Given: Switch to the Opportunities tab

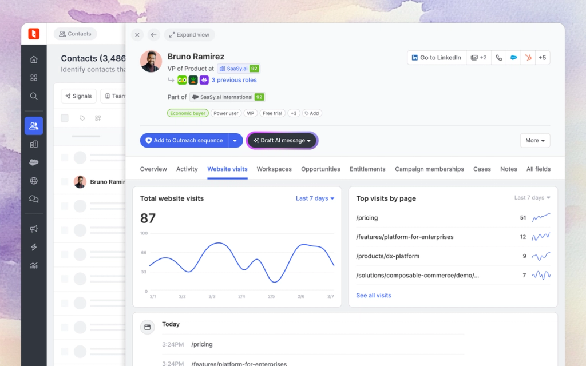Looking at the screenshot, I should [x=320, y=169].
